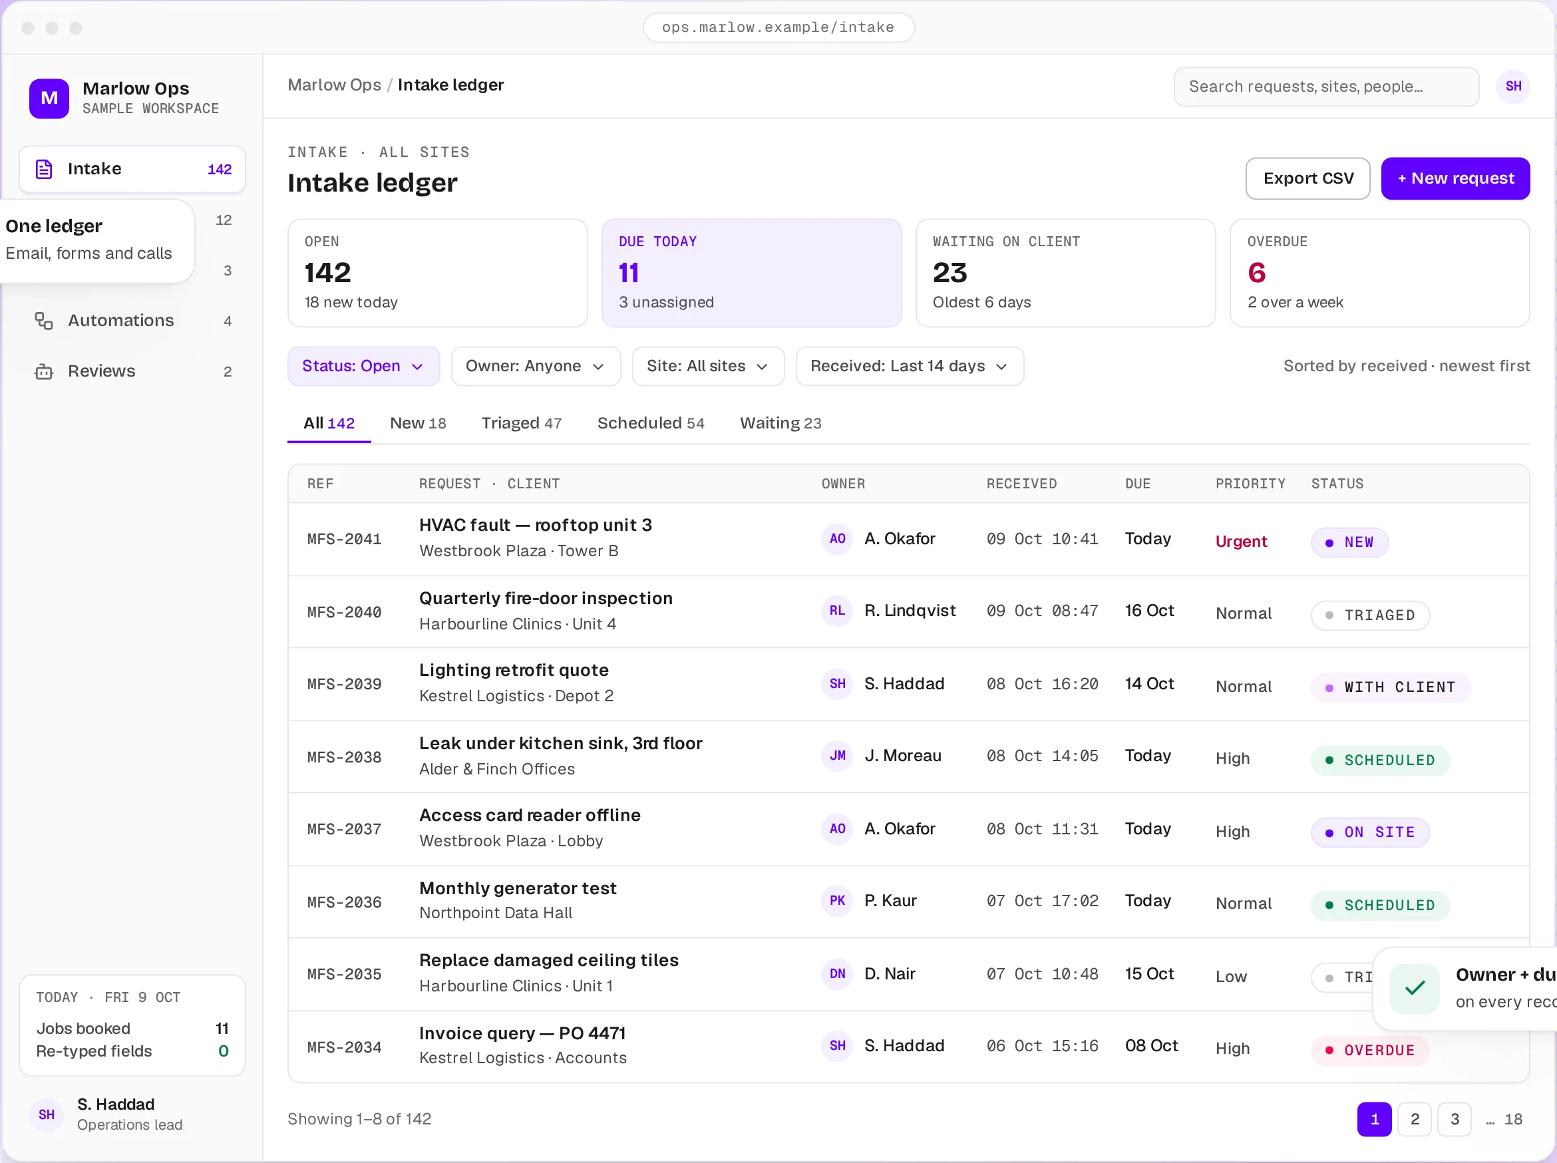The image size is (1557, 1163).
Task: Click JM avatar for J. Moreau
Action: point(837,756)
